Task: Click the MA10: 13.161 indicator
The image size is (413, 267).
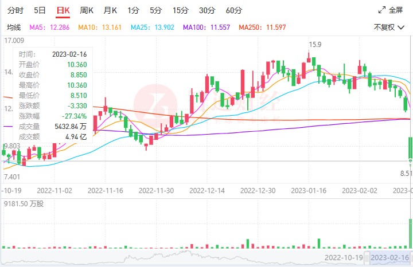Action: 100,28
